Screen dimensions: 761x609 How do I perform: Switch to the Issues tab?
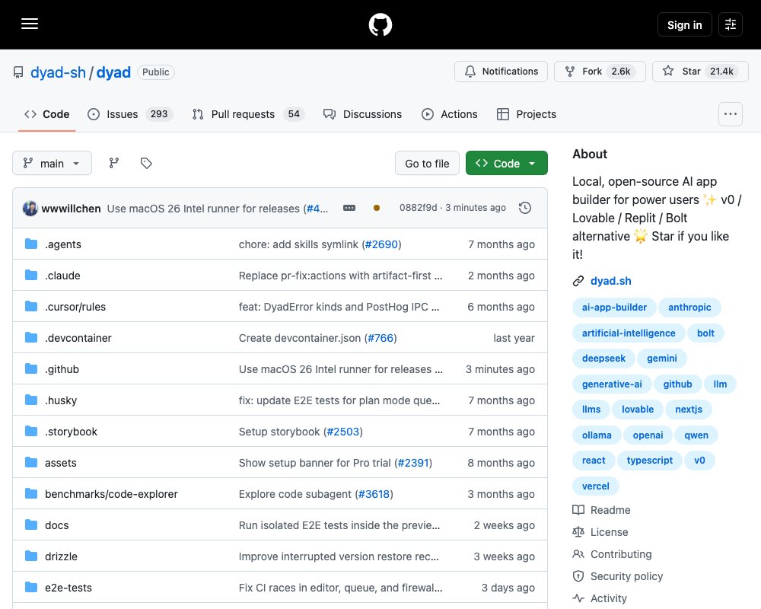130,114
